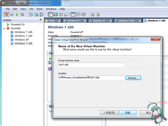Image resolution: width=168 pixels, height=126 pixels.
Task: Click the Windows 7 x86 summary heading
Action: click(61, 27)
